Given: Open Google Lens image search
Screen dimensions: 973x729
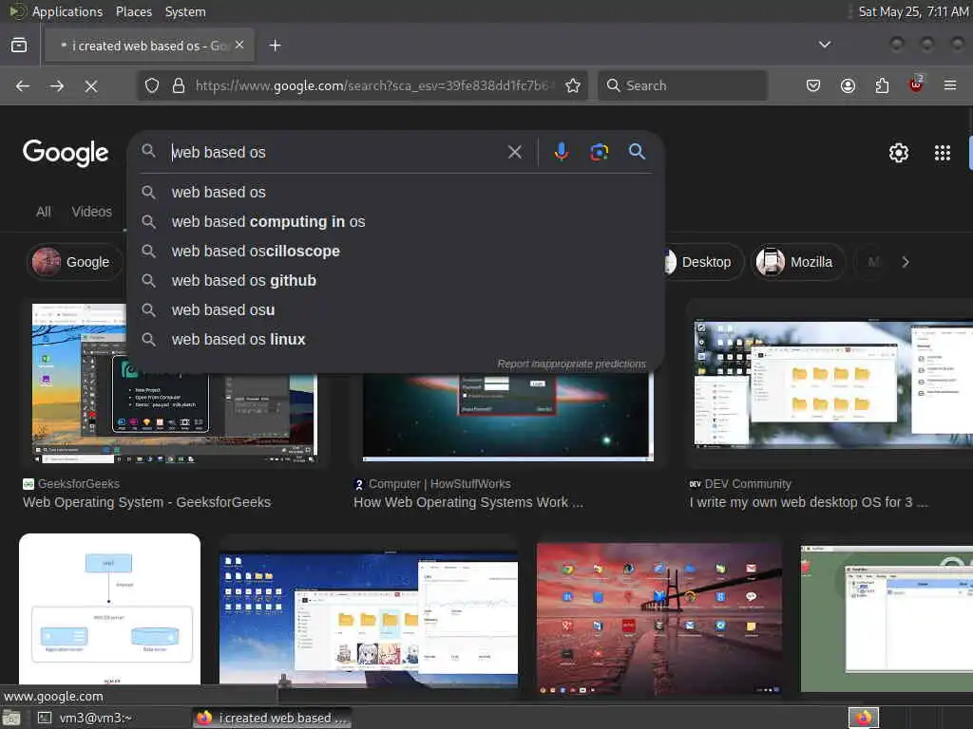Looking at the screenshot, I should (599, 152).
